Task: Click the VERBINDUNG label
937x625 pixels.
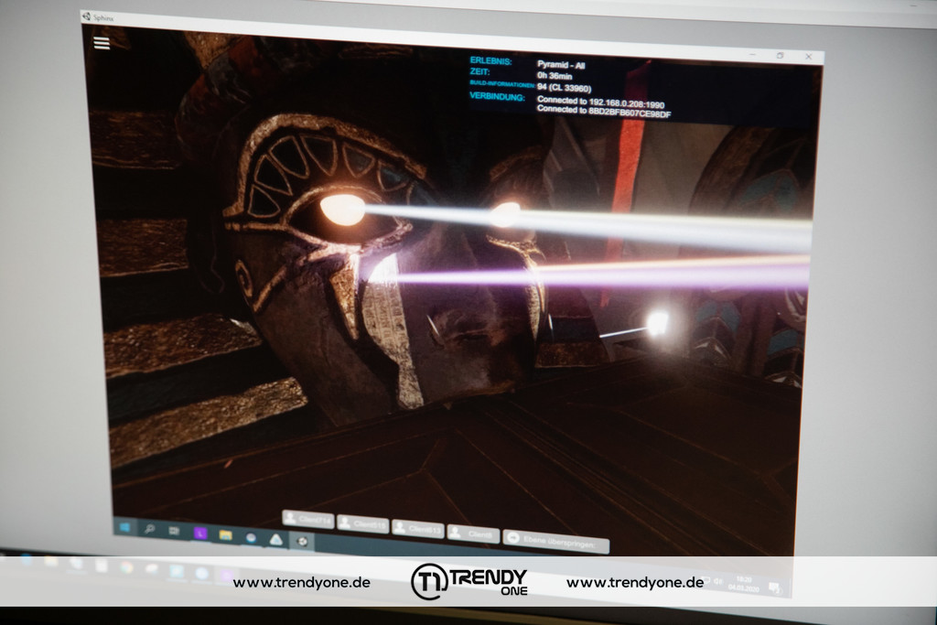Action: tap(497, 96)
